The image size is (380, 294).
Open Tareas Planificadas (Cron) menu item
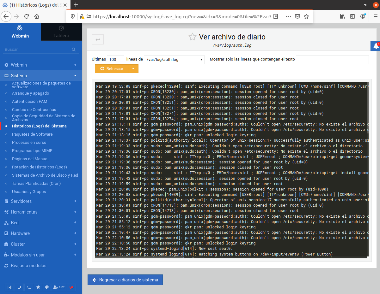pyautogui.click(x=36, y=184)
